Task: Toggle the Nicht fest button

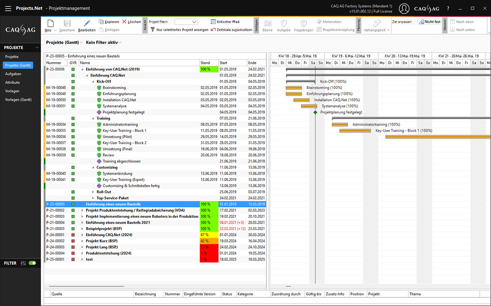Action: coord(430,22)
